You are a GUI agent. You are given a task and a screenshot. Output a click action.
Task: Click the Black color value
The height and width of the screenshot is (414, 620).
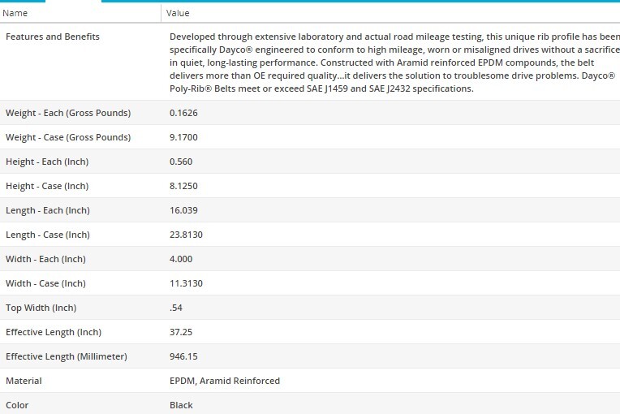(x=182, y=405)
